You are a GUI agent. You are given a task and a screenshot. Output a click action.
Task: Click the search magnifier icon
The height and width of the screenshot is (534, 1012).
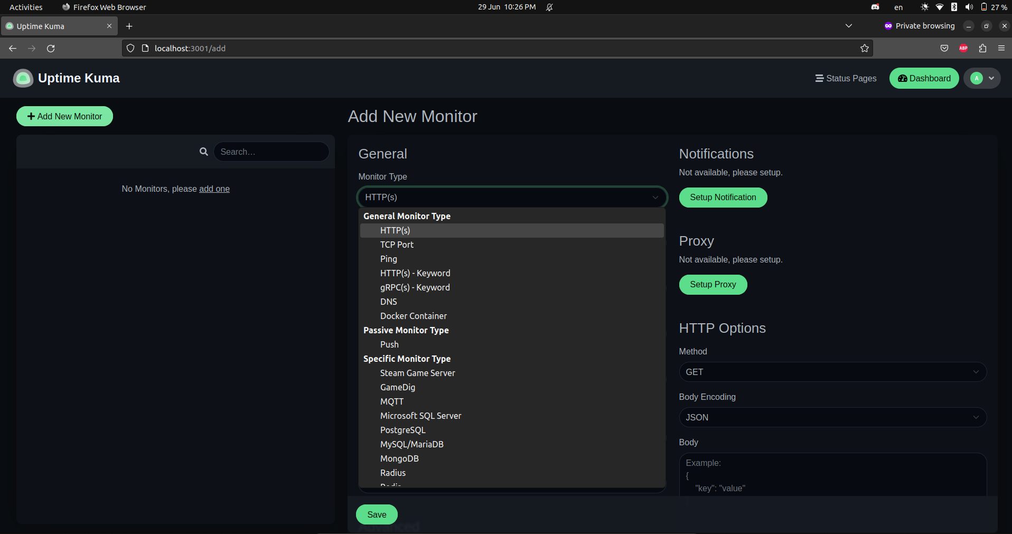point(203,152)
